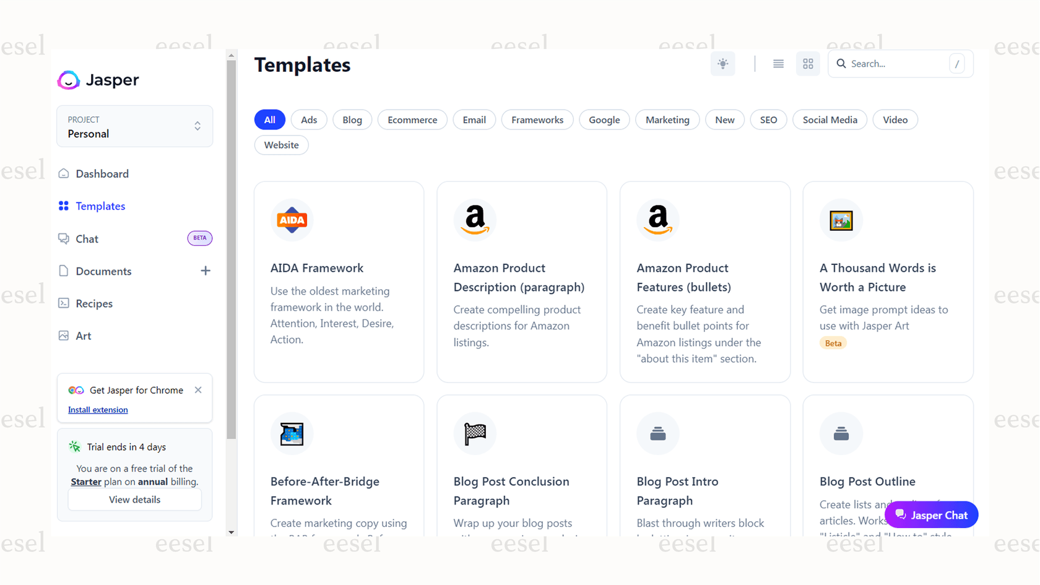Dismiss the Get Jasper for Chrome card
Image resolution: width=1040 pixels, height=585 pixels.
point(198,389)
